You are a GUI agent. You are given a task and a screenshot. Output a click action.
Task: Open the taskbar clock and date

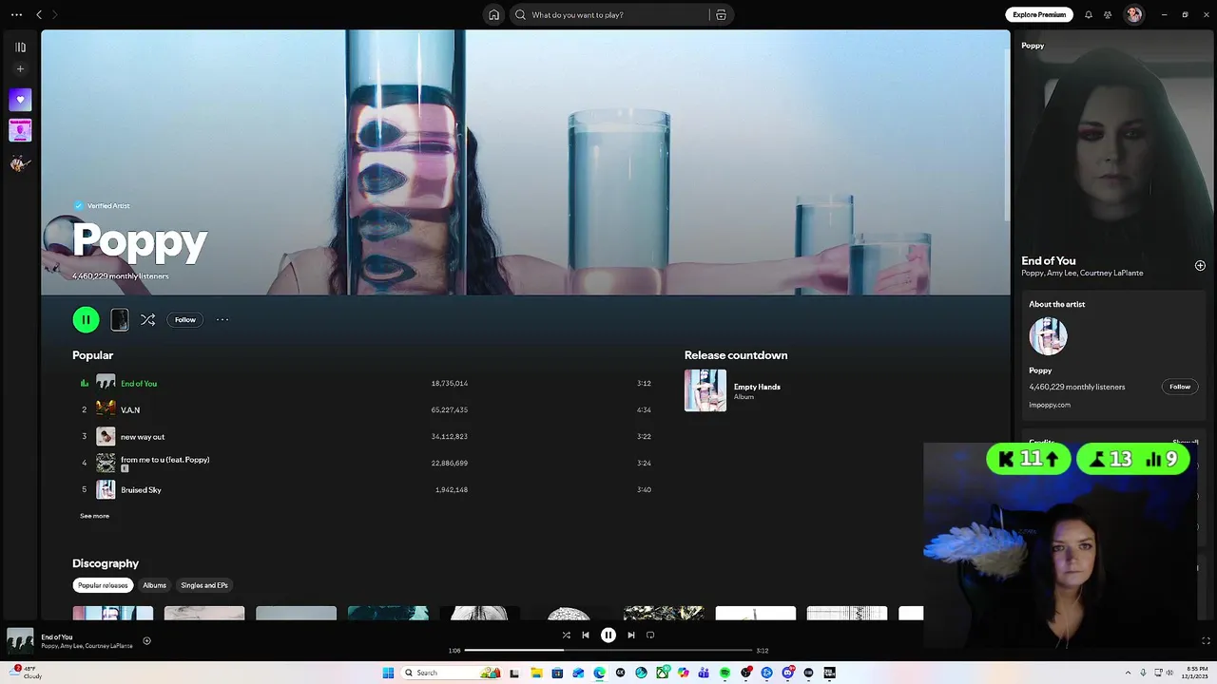(1195, 673)
